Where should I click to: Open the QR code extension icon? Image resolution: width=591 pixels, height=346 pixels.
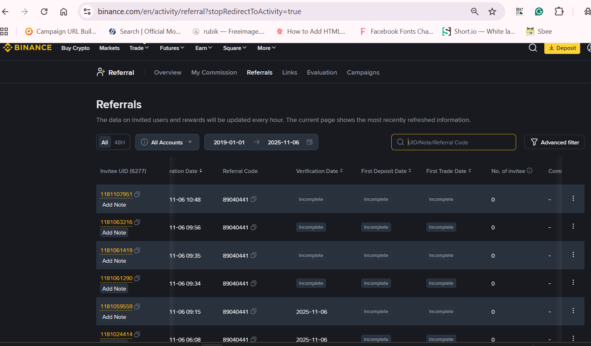tap(519, 12)
